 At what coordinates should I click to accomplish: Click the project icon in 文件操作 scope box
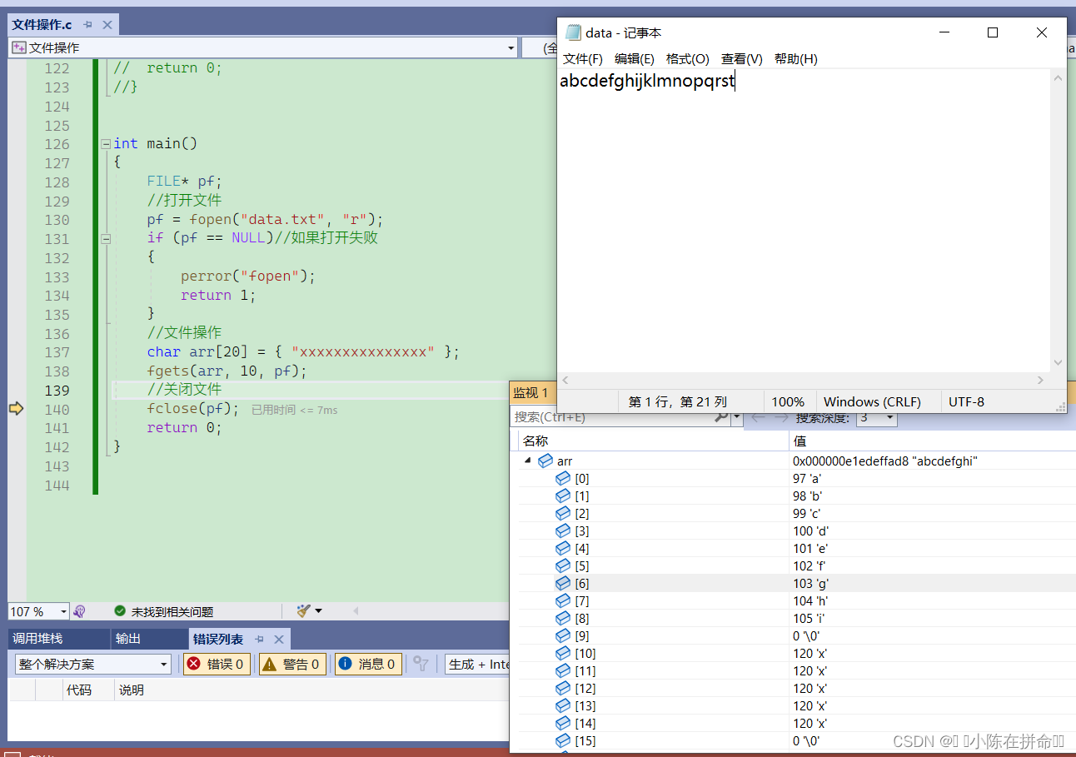click(18, 47)
